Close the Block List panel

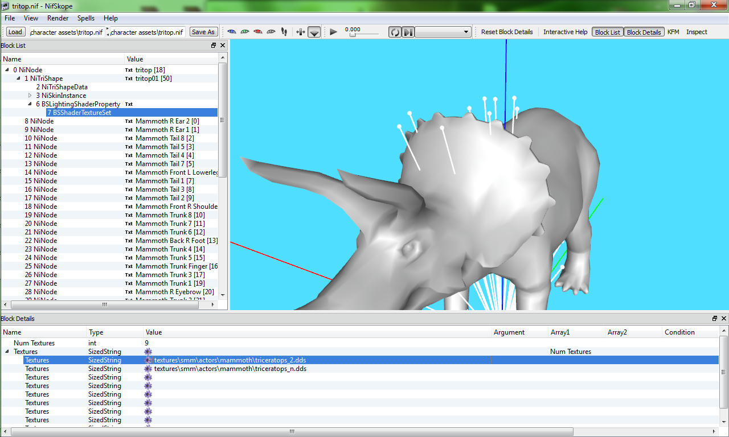click(222, 46)
